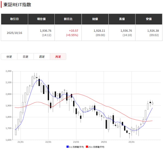The image size is (163, 150).
Task: Click the 2,100 y-axis label
Action: 8,82
